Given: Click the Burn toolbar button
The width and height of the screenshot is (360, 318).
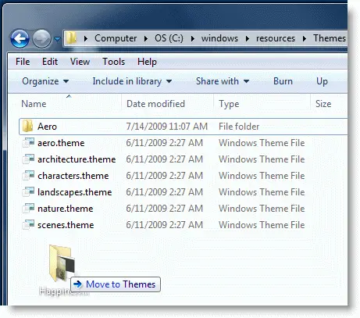Looking at the screenshot, I should point(283,81).
